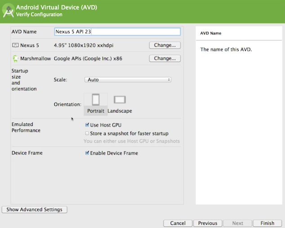
Task: Click the Portrait label
Action: [x=96, y=111]
